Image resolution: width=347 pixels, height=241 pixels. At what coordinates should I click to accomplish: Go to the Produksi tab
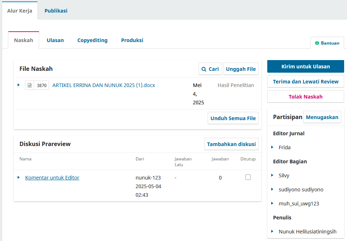132,40
